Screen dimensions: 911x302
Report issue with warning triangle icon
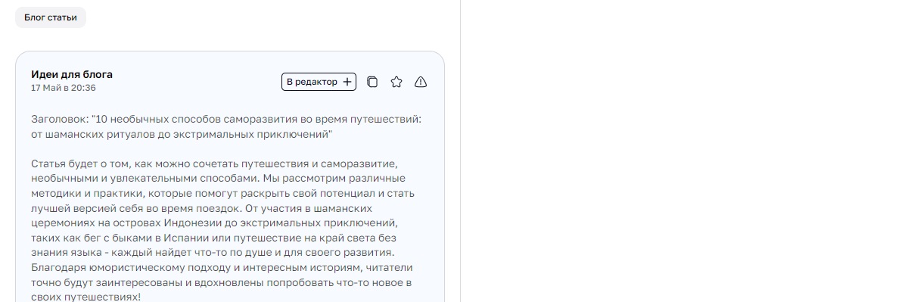click(x=421, y=82)
